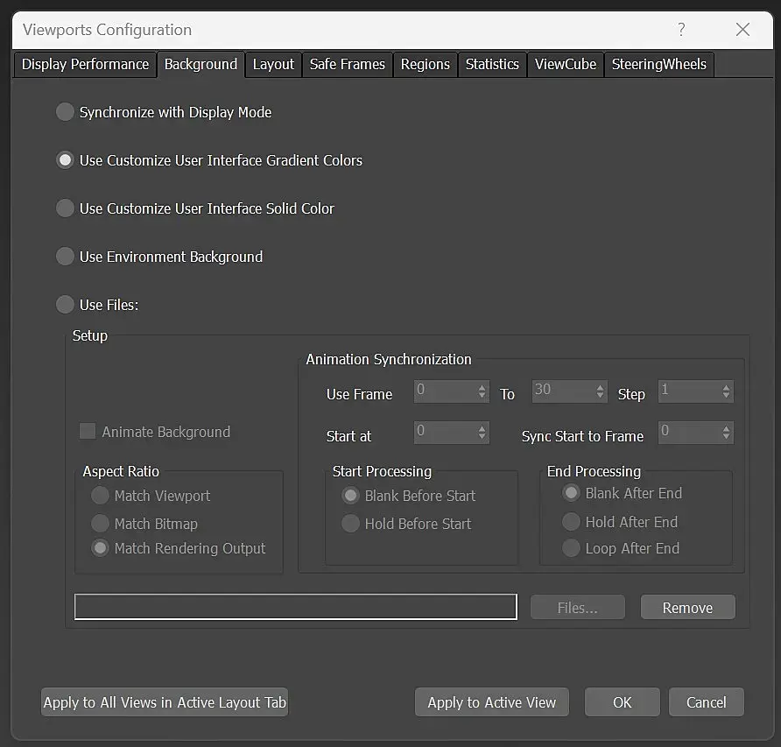Switch to the Layout tab
This screenshot has height=747, width=781.
click(273, 64)
